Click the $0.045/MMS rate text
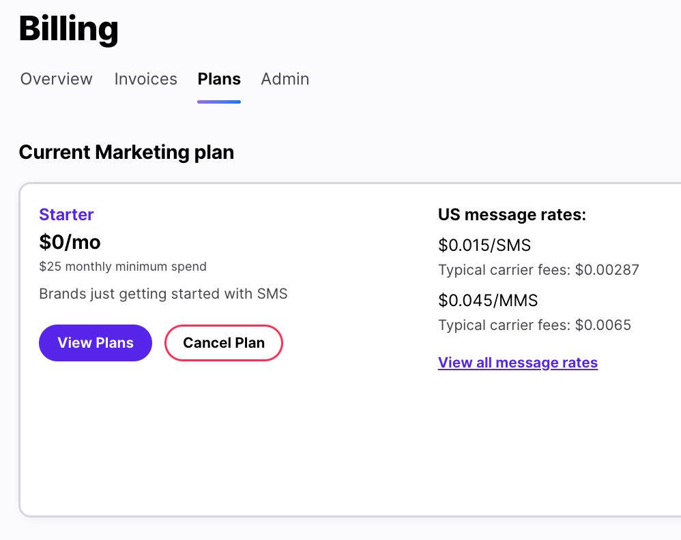The height and width of the screenshot is (540, 681). click(488, 300)
